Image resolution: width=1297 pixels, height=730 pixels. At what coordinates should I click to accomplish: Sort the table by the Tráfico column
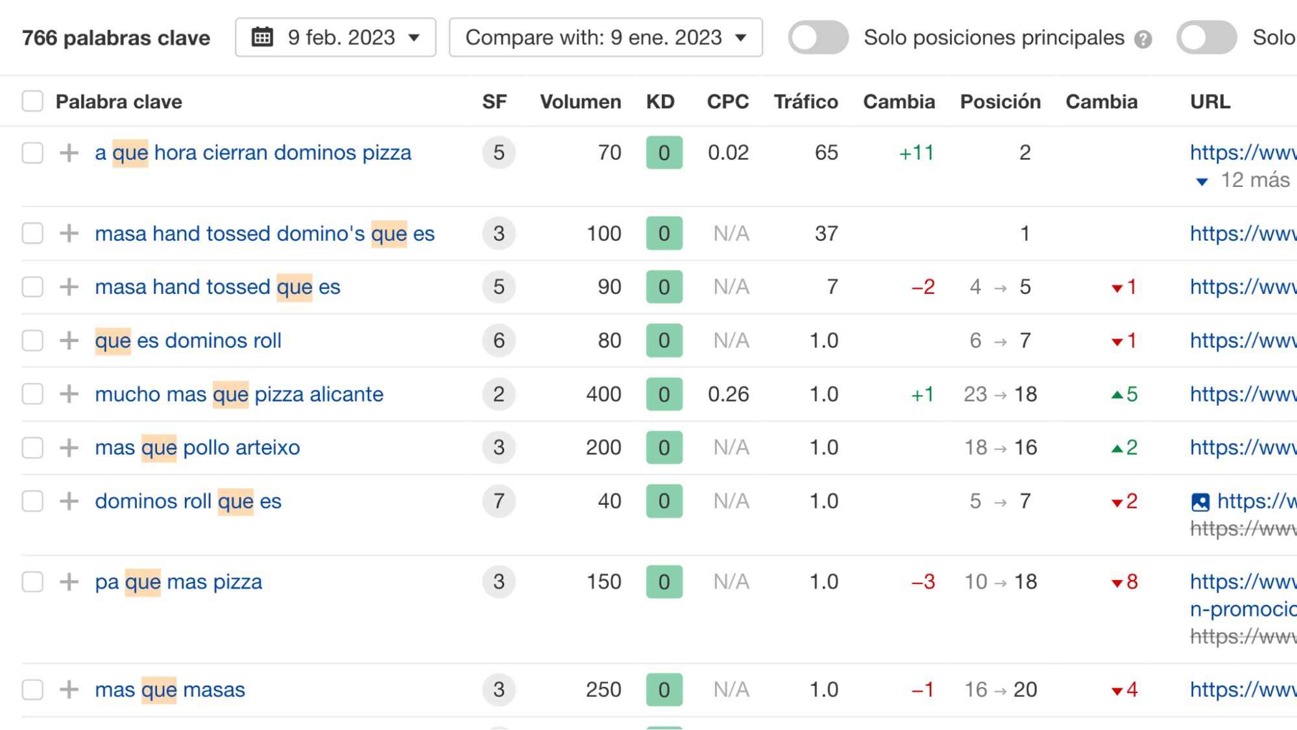[x=805, y=101]
